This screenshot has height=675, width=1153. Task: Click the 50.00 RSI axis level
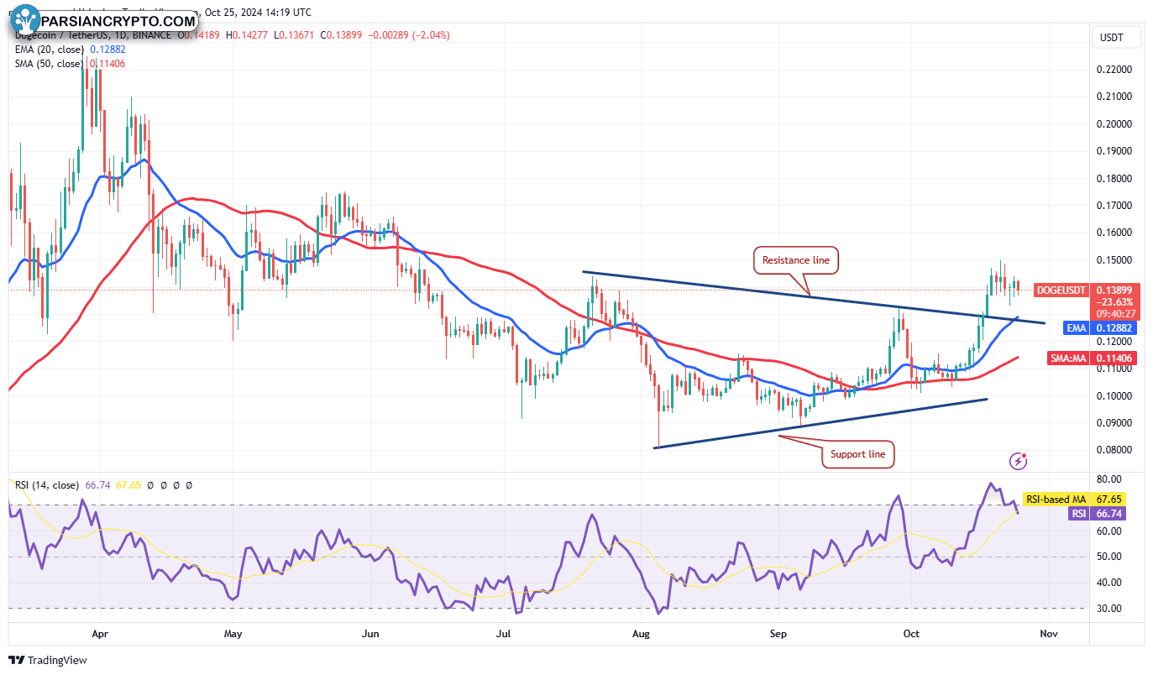(x=1111, y=557)
